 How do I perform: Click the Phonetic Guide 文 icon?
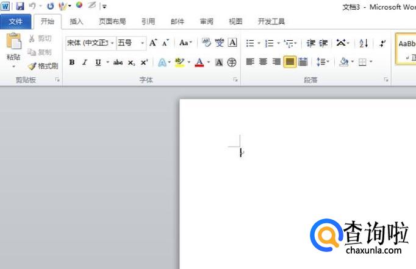[x=220, y=43]
